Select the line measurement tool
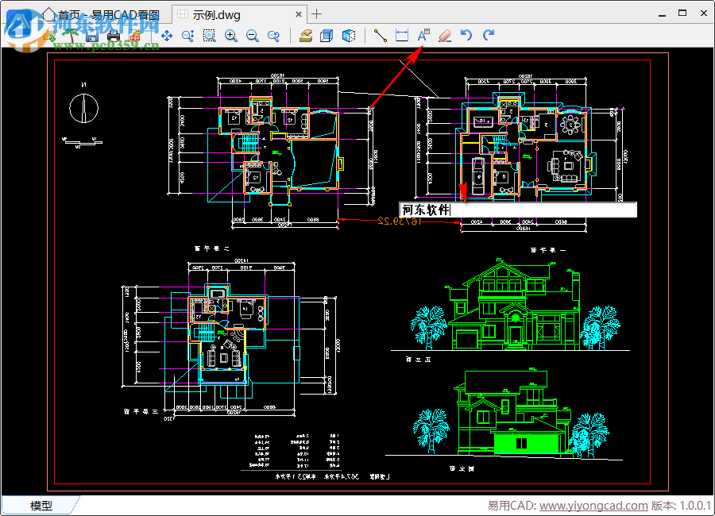The height and width of the screenshot is (516, 715). pos(380,36)
